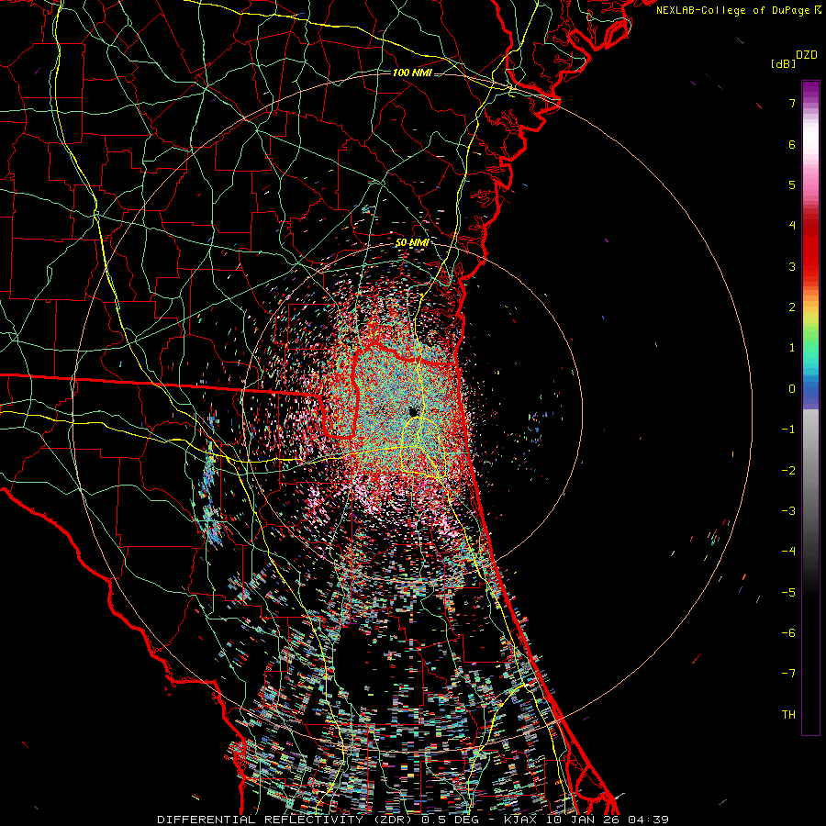826x826 pixels.
Task: Select the -6 dB scale value
Action: 788,632
